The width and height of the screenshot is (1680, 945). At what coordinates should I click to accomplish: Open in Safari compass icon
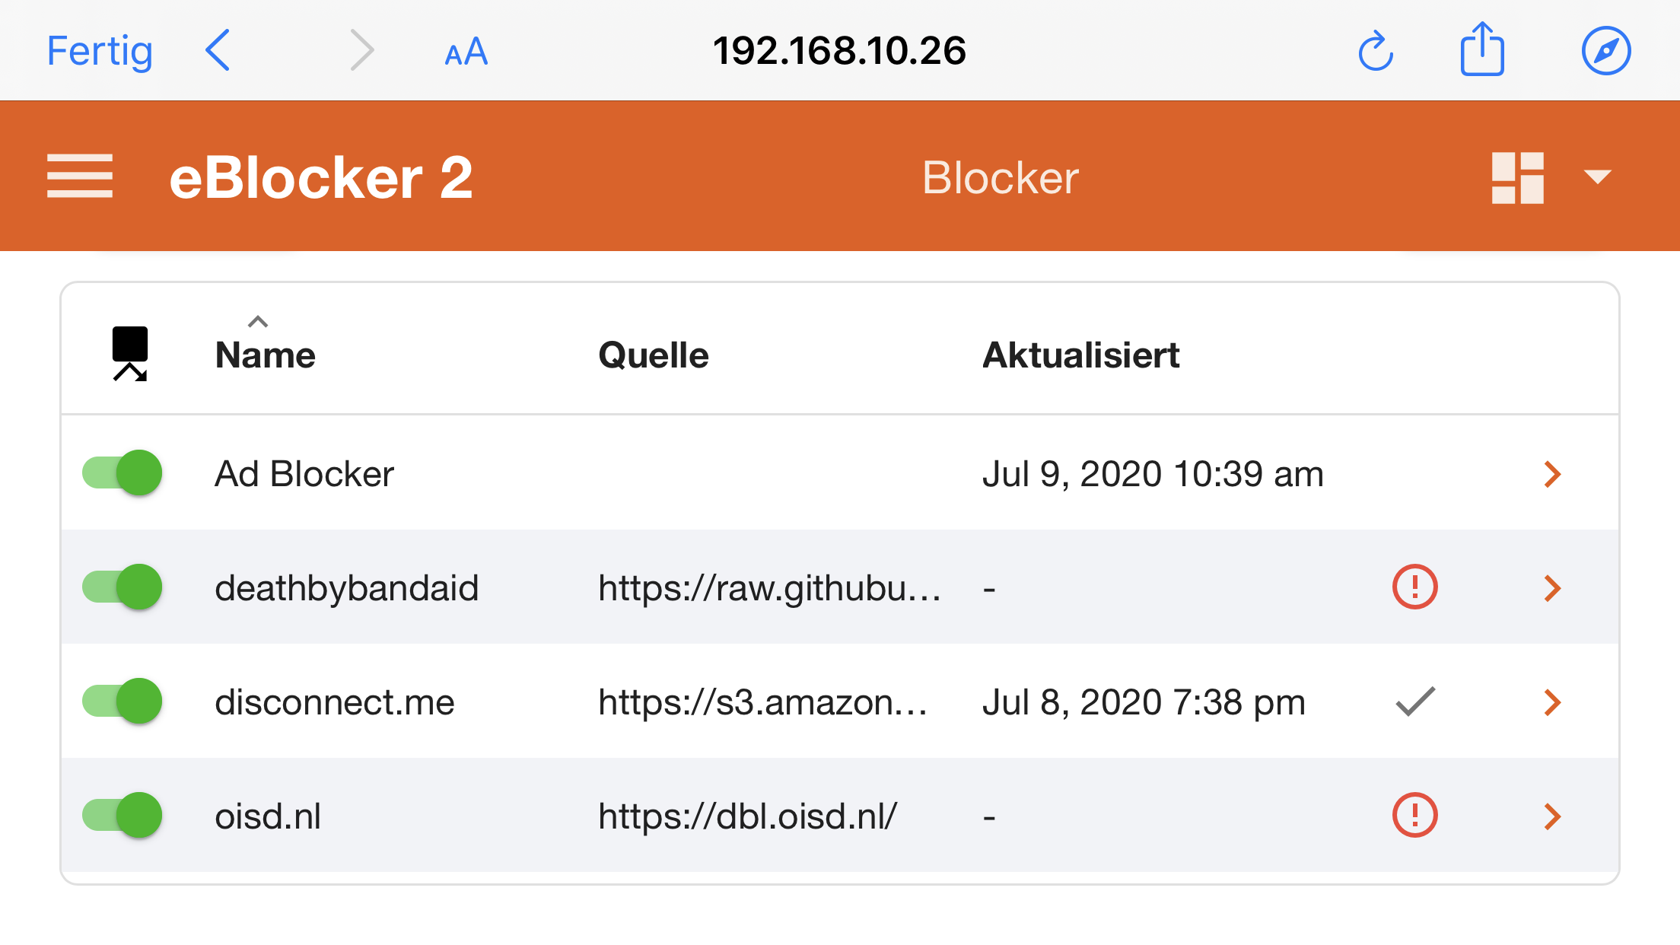[x=1605, y=51]
